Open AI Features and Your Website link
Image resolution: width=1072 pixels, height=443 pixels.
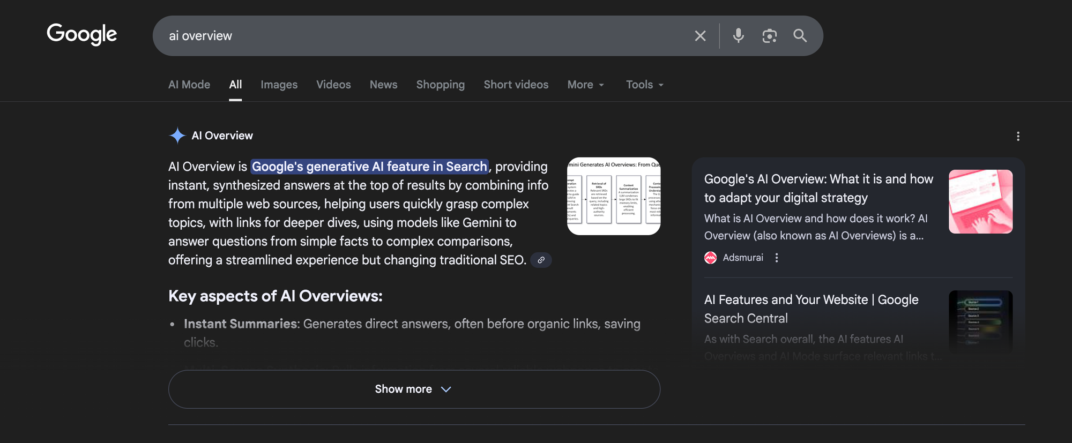tap(810, 309)
